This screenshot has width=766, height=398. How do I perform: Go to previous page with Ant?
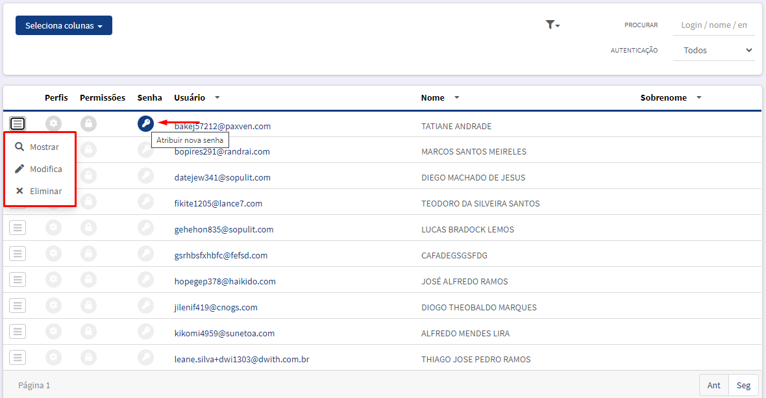[x=713, y=385]
